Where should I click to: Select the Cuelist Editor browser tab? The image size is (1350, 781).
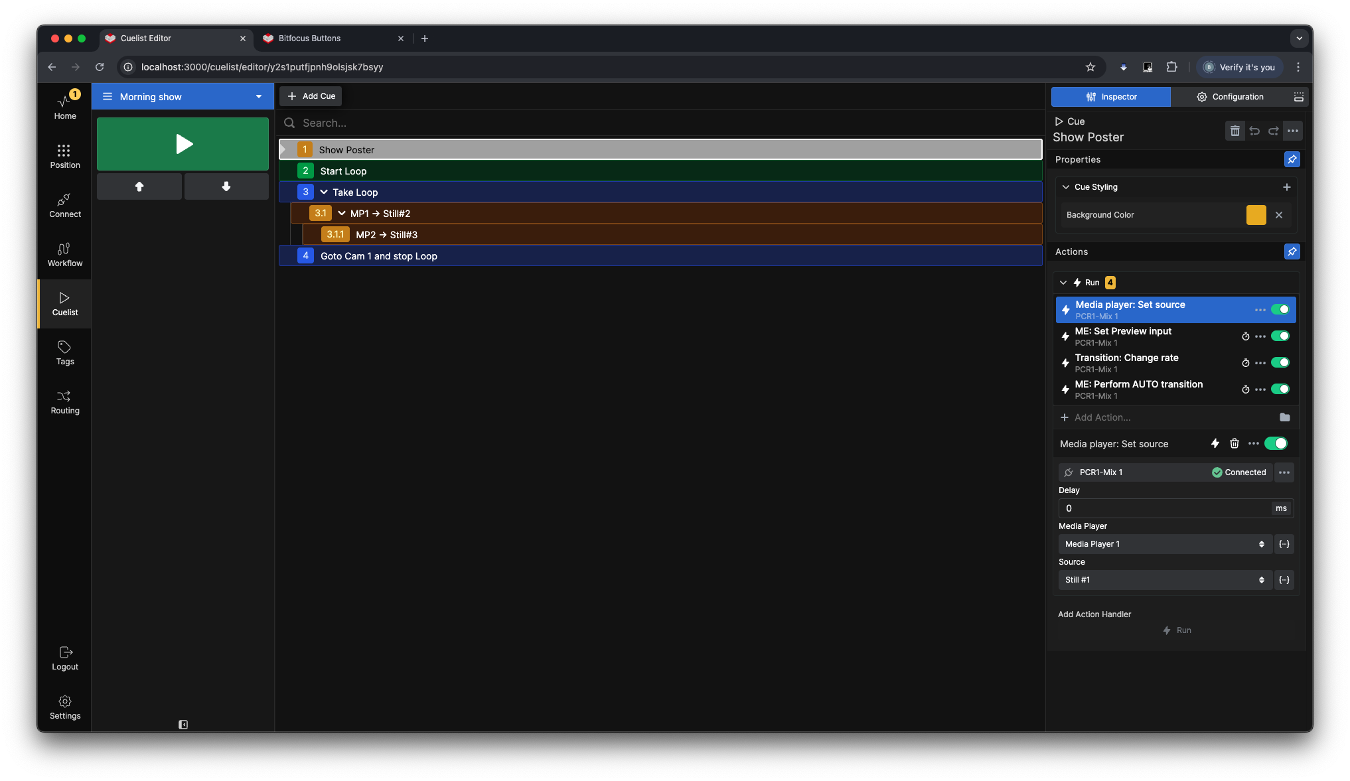point(176,38)
